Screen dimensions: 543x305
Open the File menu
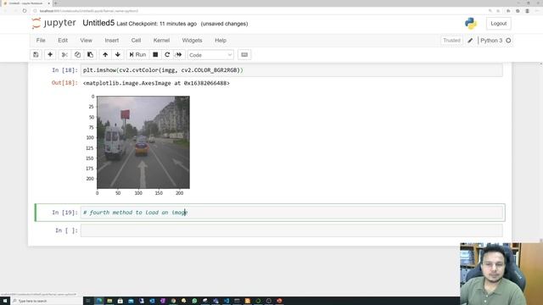[41, 41]
